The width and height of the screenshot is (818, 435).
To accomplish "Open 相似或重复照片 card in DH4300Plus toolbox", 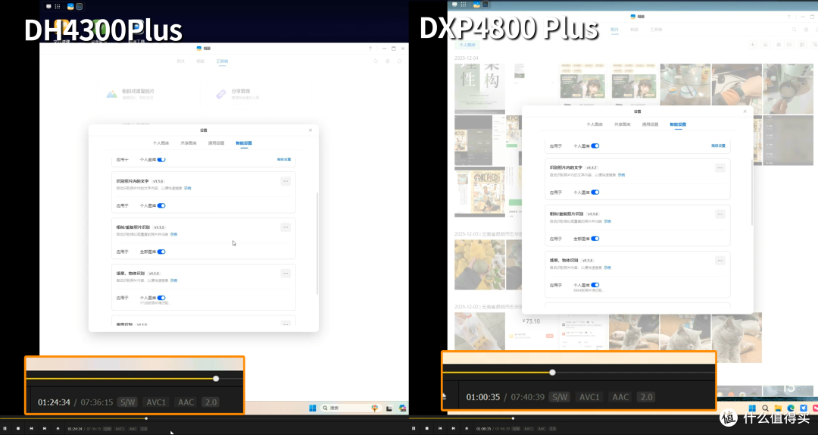I will [148, 93].
